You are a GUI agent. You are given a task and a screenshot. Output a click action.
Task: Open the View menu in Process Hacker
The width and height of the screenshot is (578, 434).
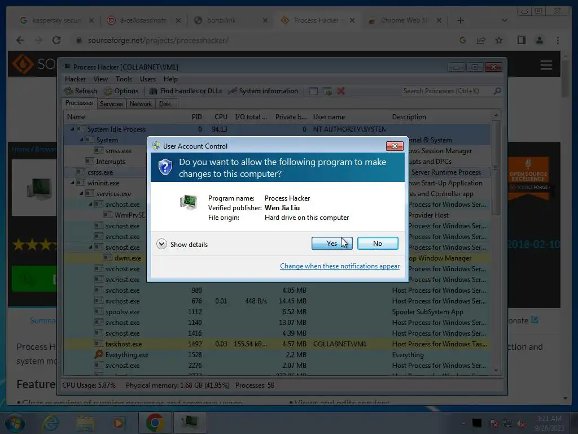pyautogui.click(x=100, y=79)
